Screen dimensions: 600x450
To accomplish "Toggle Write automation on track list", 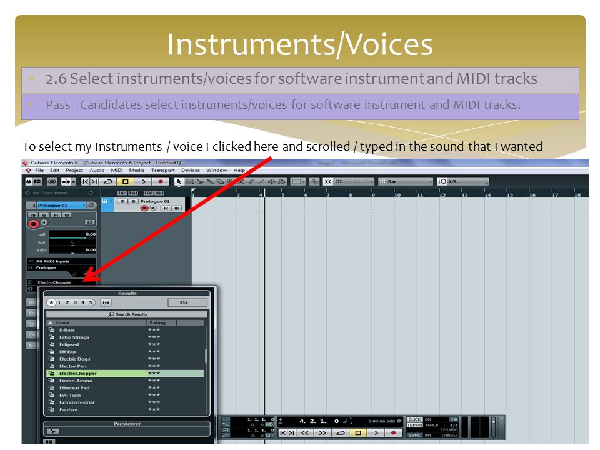I will click(x=176, y=208).
